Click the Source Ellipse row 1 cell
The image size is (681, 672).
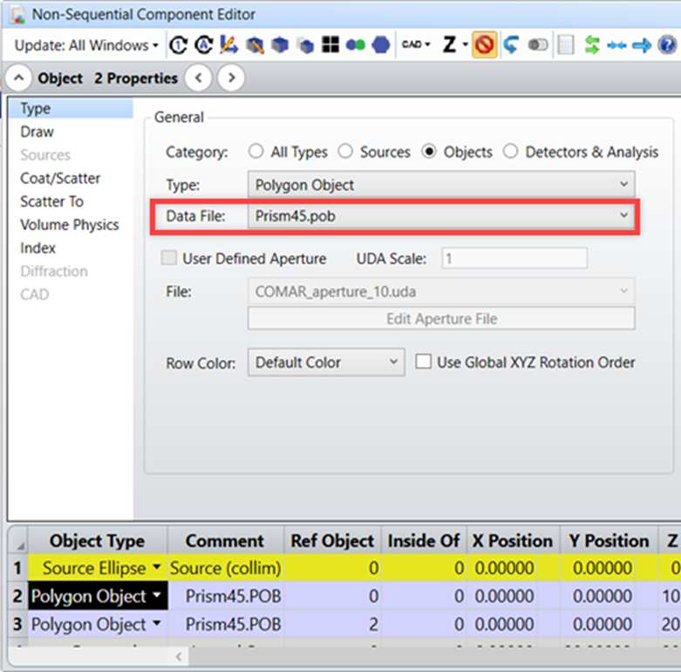click(98, 567)
